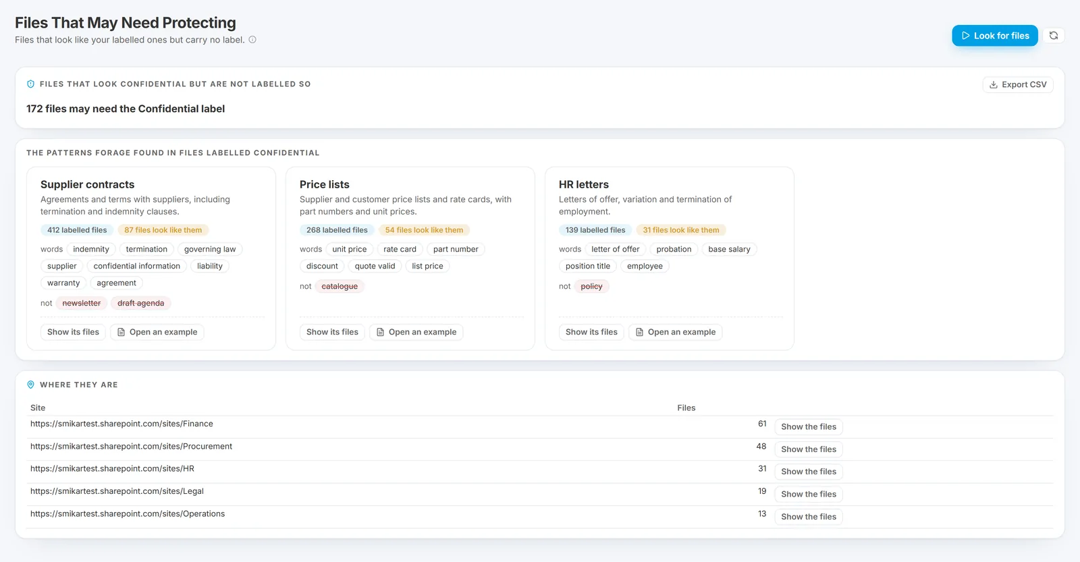Image resolution: width=1080 pixels, height=562 pixels.
Task: Show the files for the Procurement site
Action: pos(809,449)
